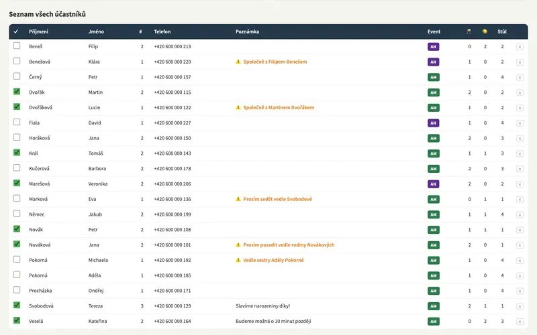
Task: Select the first name Veronika
Action: point(98,184)
